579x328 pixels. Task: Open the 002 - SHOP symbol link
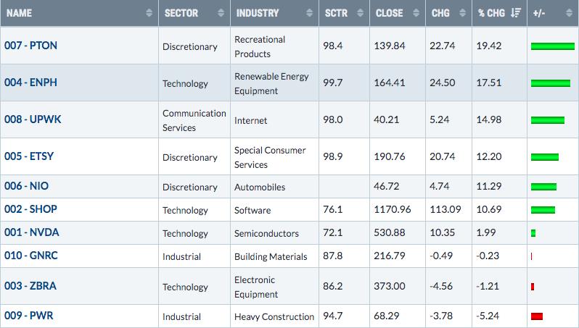coord(31,209)
